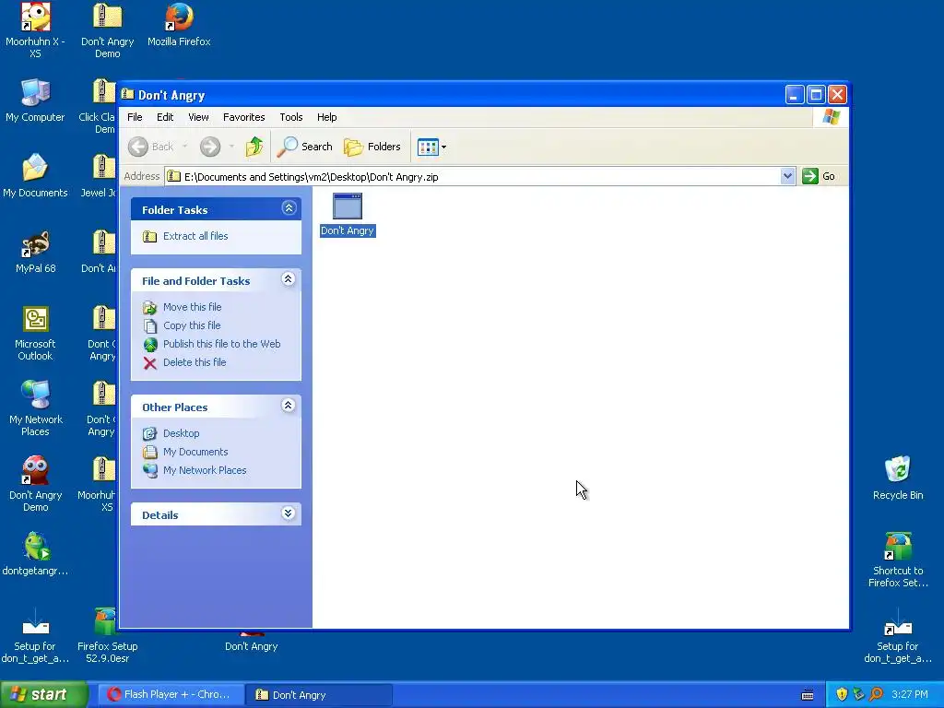
Task: Collapse the File and Folder Tasks panel
Action: click(x=289, y=278)
